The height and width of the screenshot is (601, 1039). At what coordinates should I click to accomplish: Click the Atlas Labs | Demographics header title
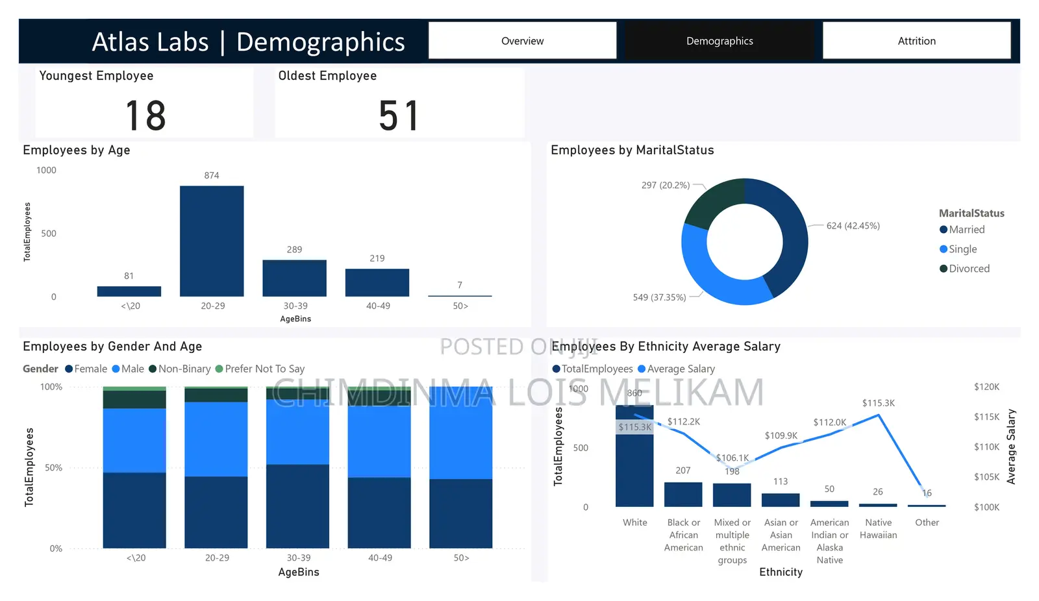(248, 42)
